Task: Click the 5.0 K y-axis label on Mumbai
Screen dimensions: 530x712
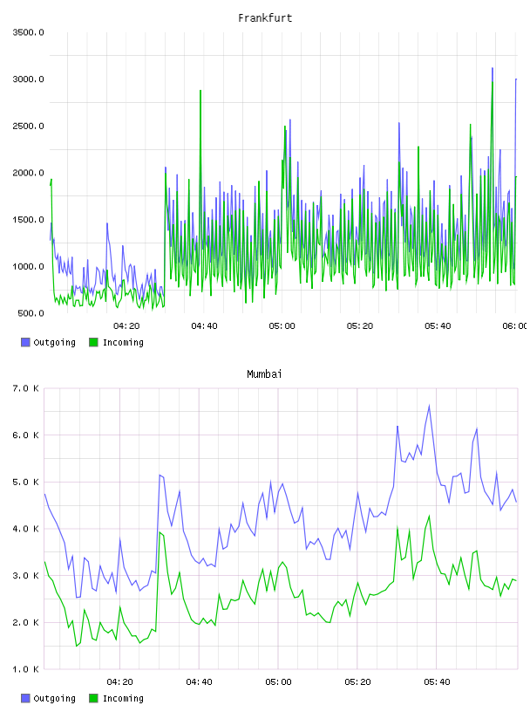Action: pyautogui.click(x=26, y=482)
